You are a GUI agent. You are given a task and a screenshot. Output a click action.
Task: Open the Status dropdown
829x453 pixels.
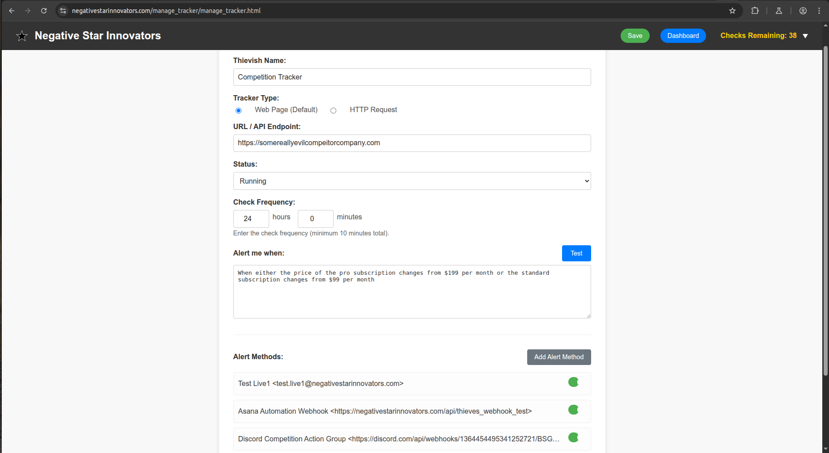(412, 181)
